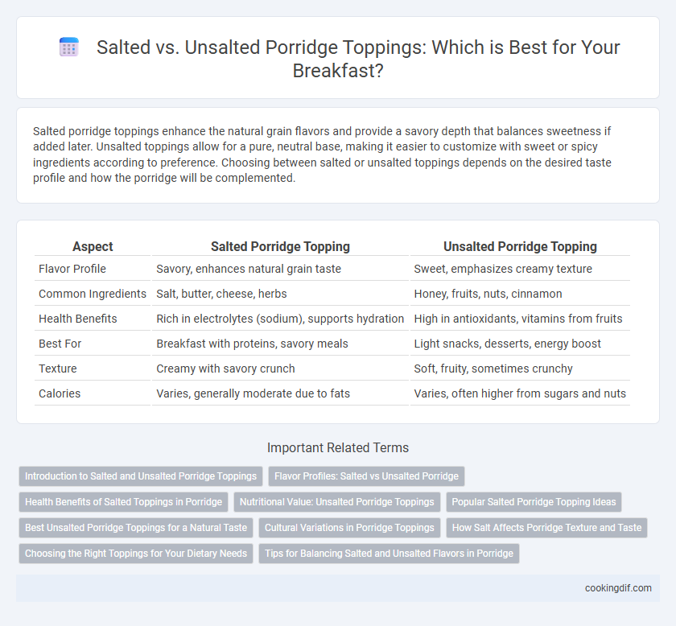Select the Health Benefits row label
Image resolution: width=676 pixels, height=626 pixels.
77,319
